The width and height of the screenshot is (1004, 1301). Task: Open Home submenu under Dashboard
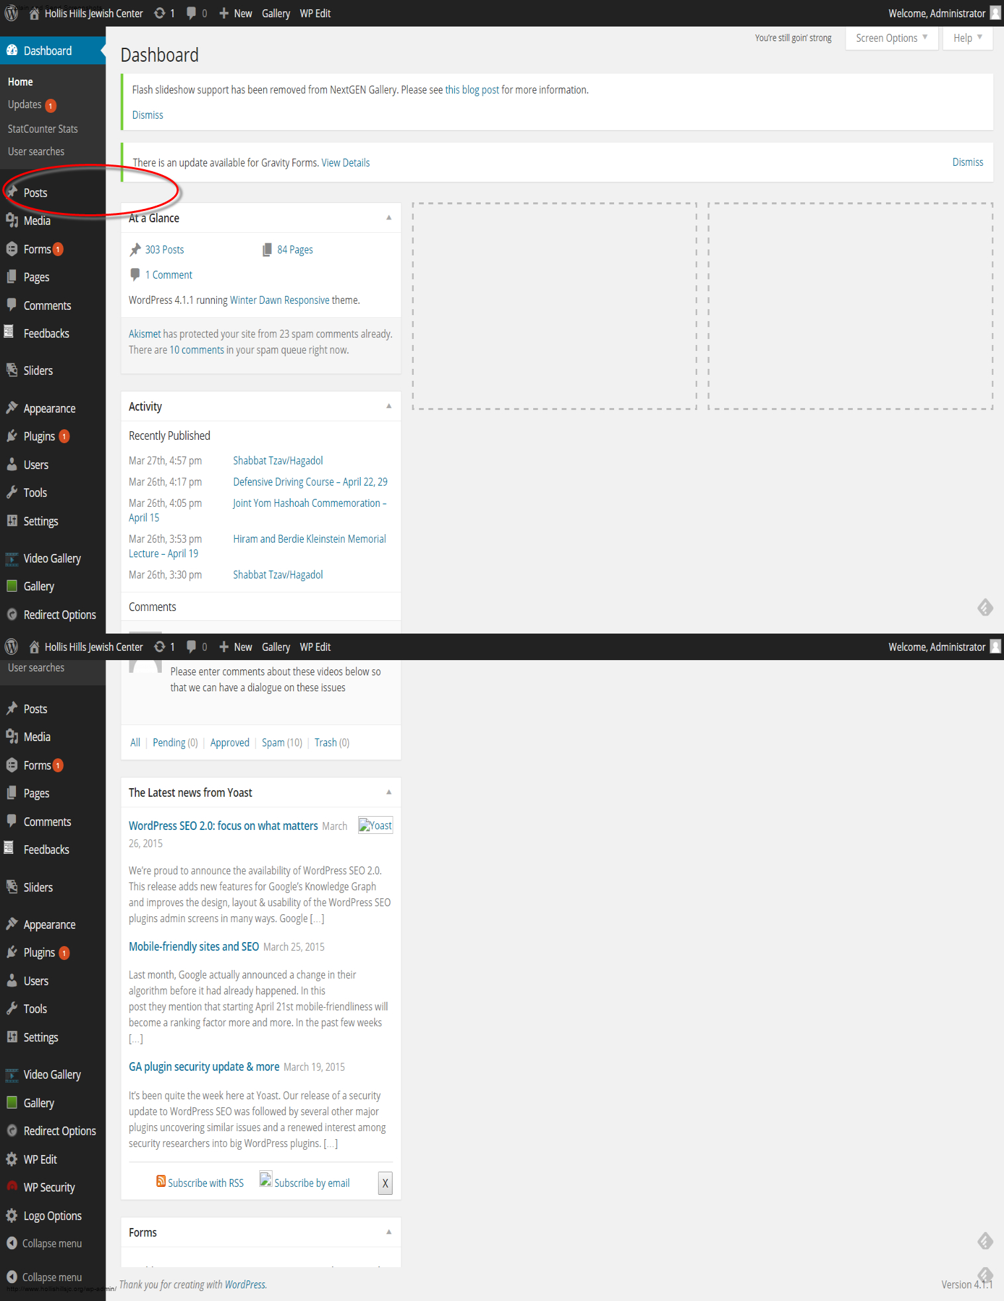[x=21, y=82]
